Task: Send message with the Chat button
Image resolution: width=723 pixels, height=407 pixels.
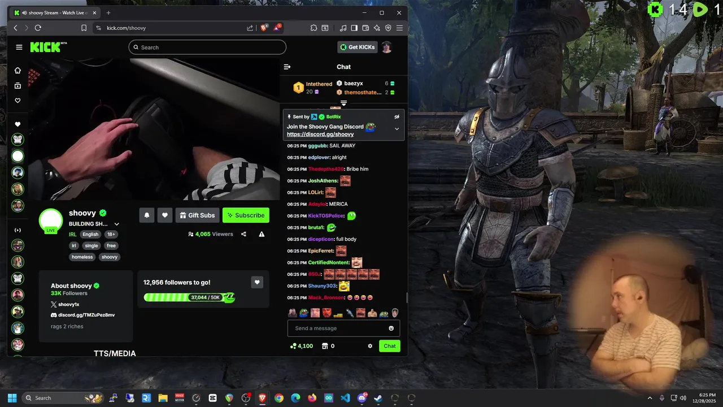Action: (x=390, y=346)
